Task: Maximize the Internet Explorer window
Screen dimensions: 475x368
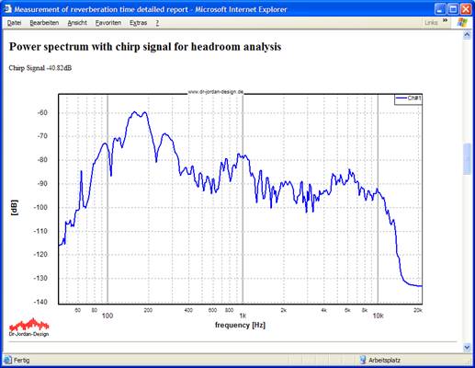Action: [453, 9]
